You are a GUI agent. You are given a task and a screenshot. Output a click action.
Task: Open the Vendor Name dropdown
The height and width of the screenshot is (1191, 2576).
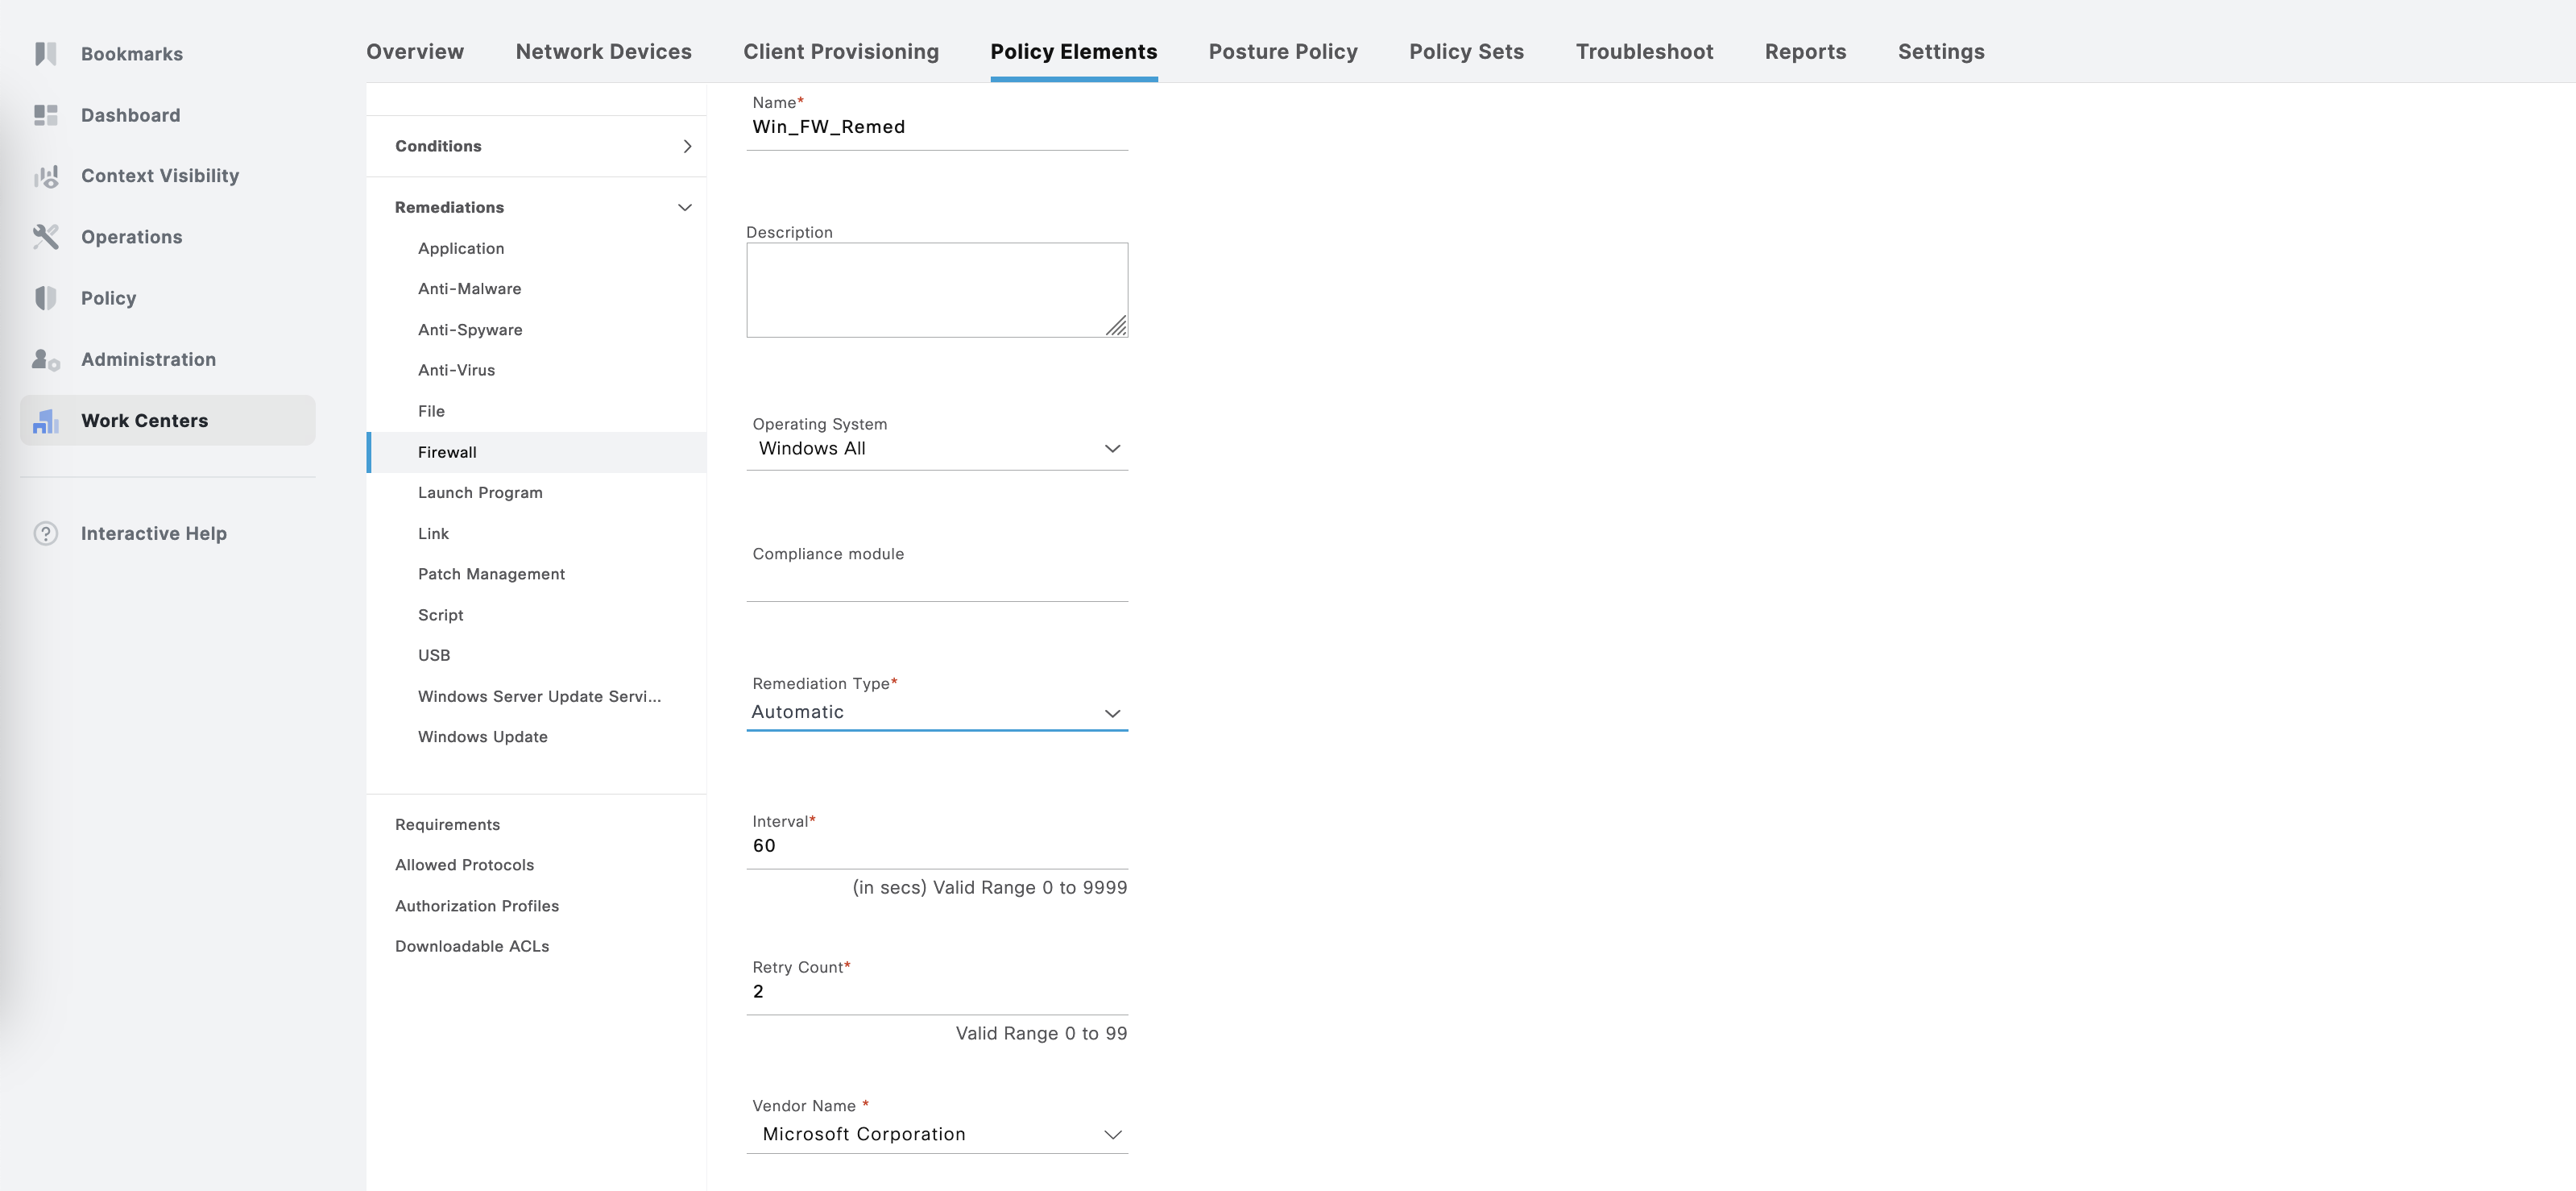1111,1135
